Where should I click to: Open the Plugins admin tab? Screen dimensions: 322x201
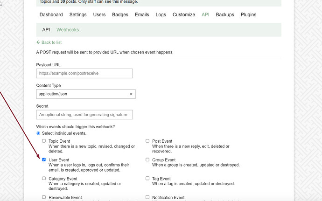(x=248, y=15)
